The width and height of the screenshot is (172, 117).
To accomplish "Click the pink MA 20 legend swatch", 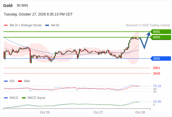I will pyautogui.click(x=6, y=25).
